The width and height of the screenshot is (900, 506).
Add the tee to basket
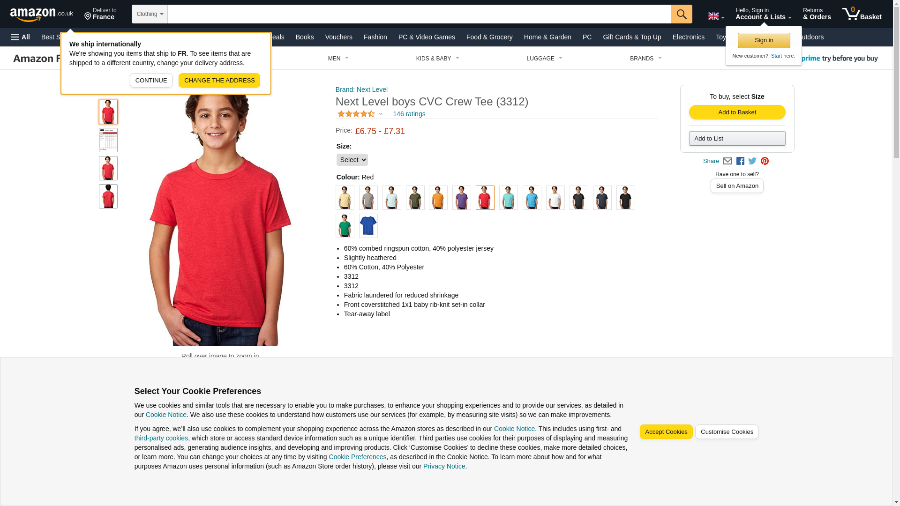point(737,112)
